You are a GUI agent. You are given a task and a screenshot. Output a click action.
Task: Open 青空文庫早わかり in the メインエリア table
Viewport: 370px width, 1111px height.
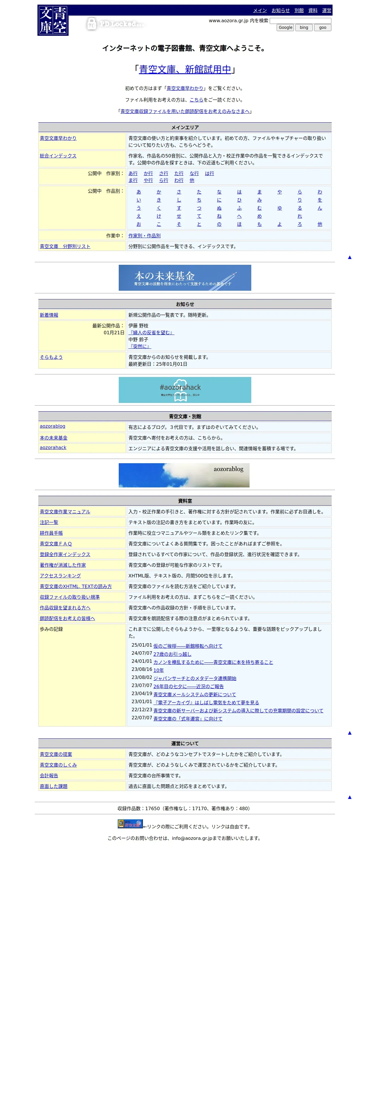(x=58, y=138)
